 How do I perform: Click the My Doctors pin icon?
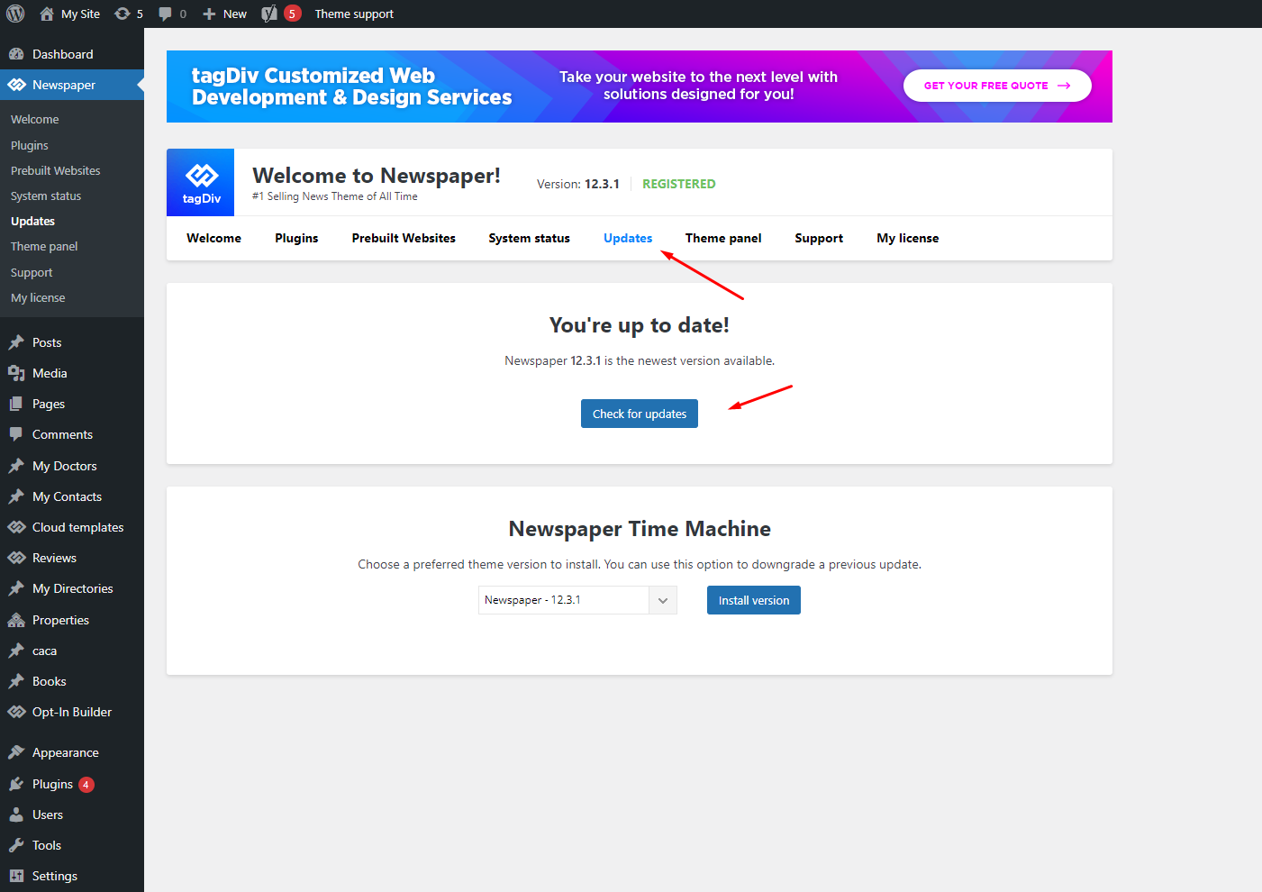(16, 466)
